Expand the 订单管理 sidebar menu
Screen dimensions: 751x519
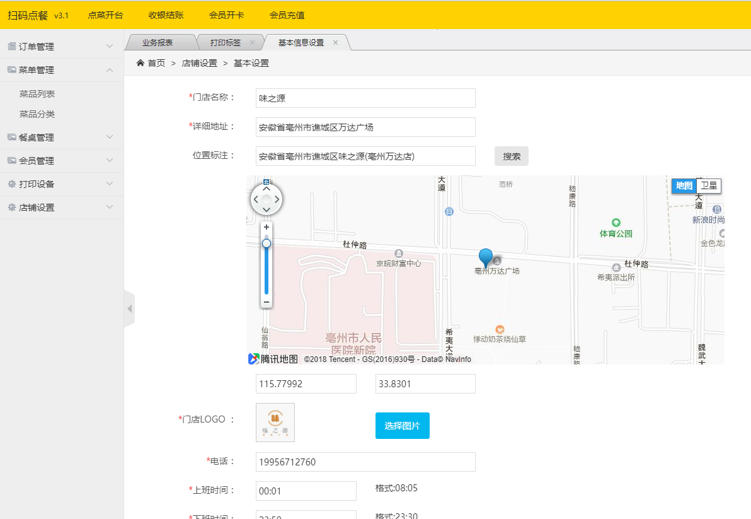point(62,47)
